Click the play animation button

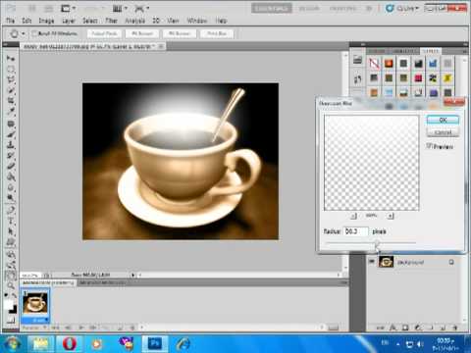(81, 328)
